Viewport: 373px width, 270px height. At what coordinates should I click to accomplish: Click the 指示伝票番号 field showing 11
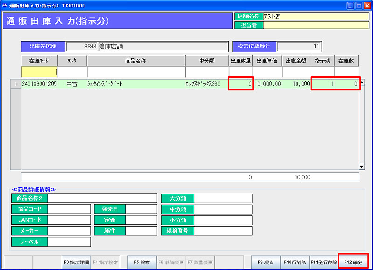click(299, 47)
